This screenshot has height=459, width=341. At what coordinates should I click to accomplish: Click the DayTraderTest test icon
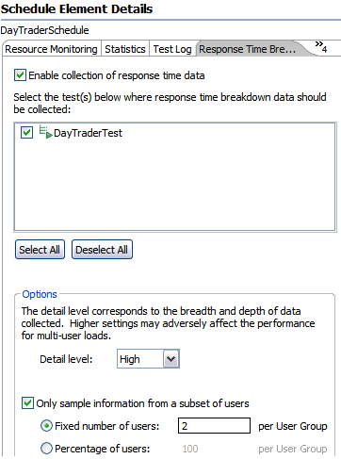[46, 132]
